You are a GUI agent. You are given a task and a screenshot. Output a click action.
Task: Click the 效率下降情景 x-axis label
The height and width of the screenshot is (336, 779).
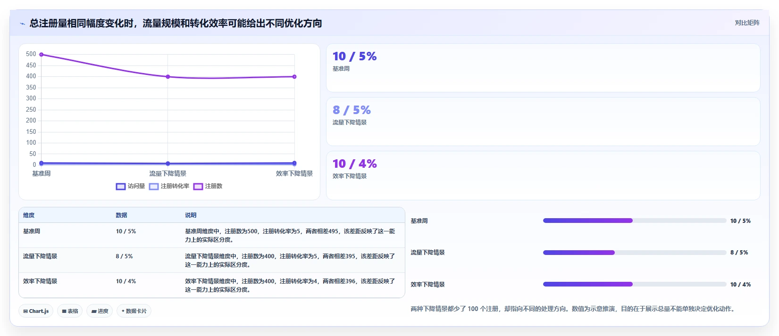tap(294, 174)
